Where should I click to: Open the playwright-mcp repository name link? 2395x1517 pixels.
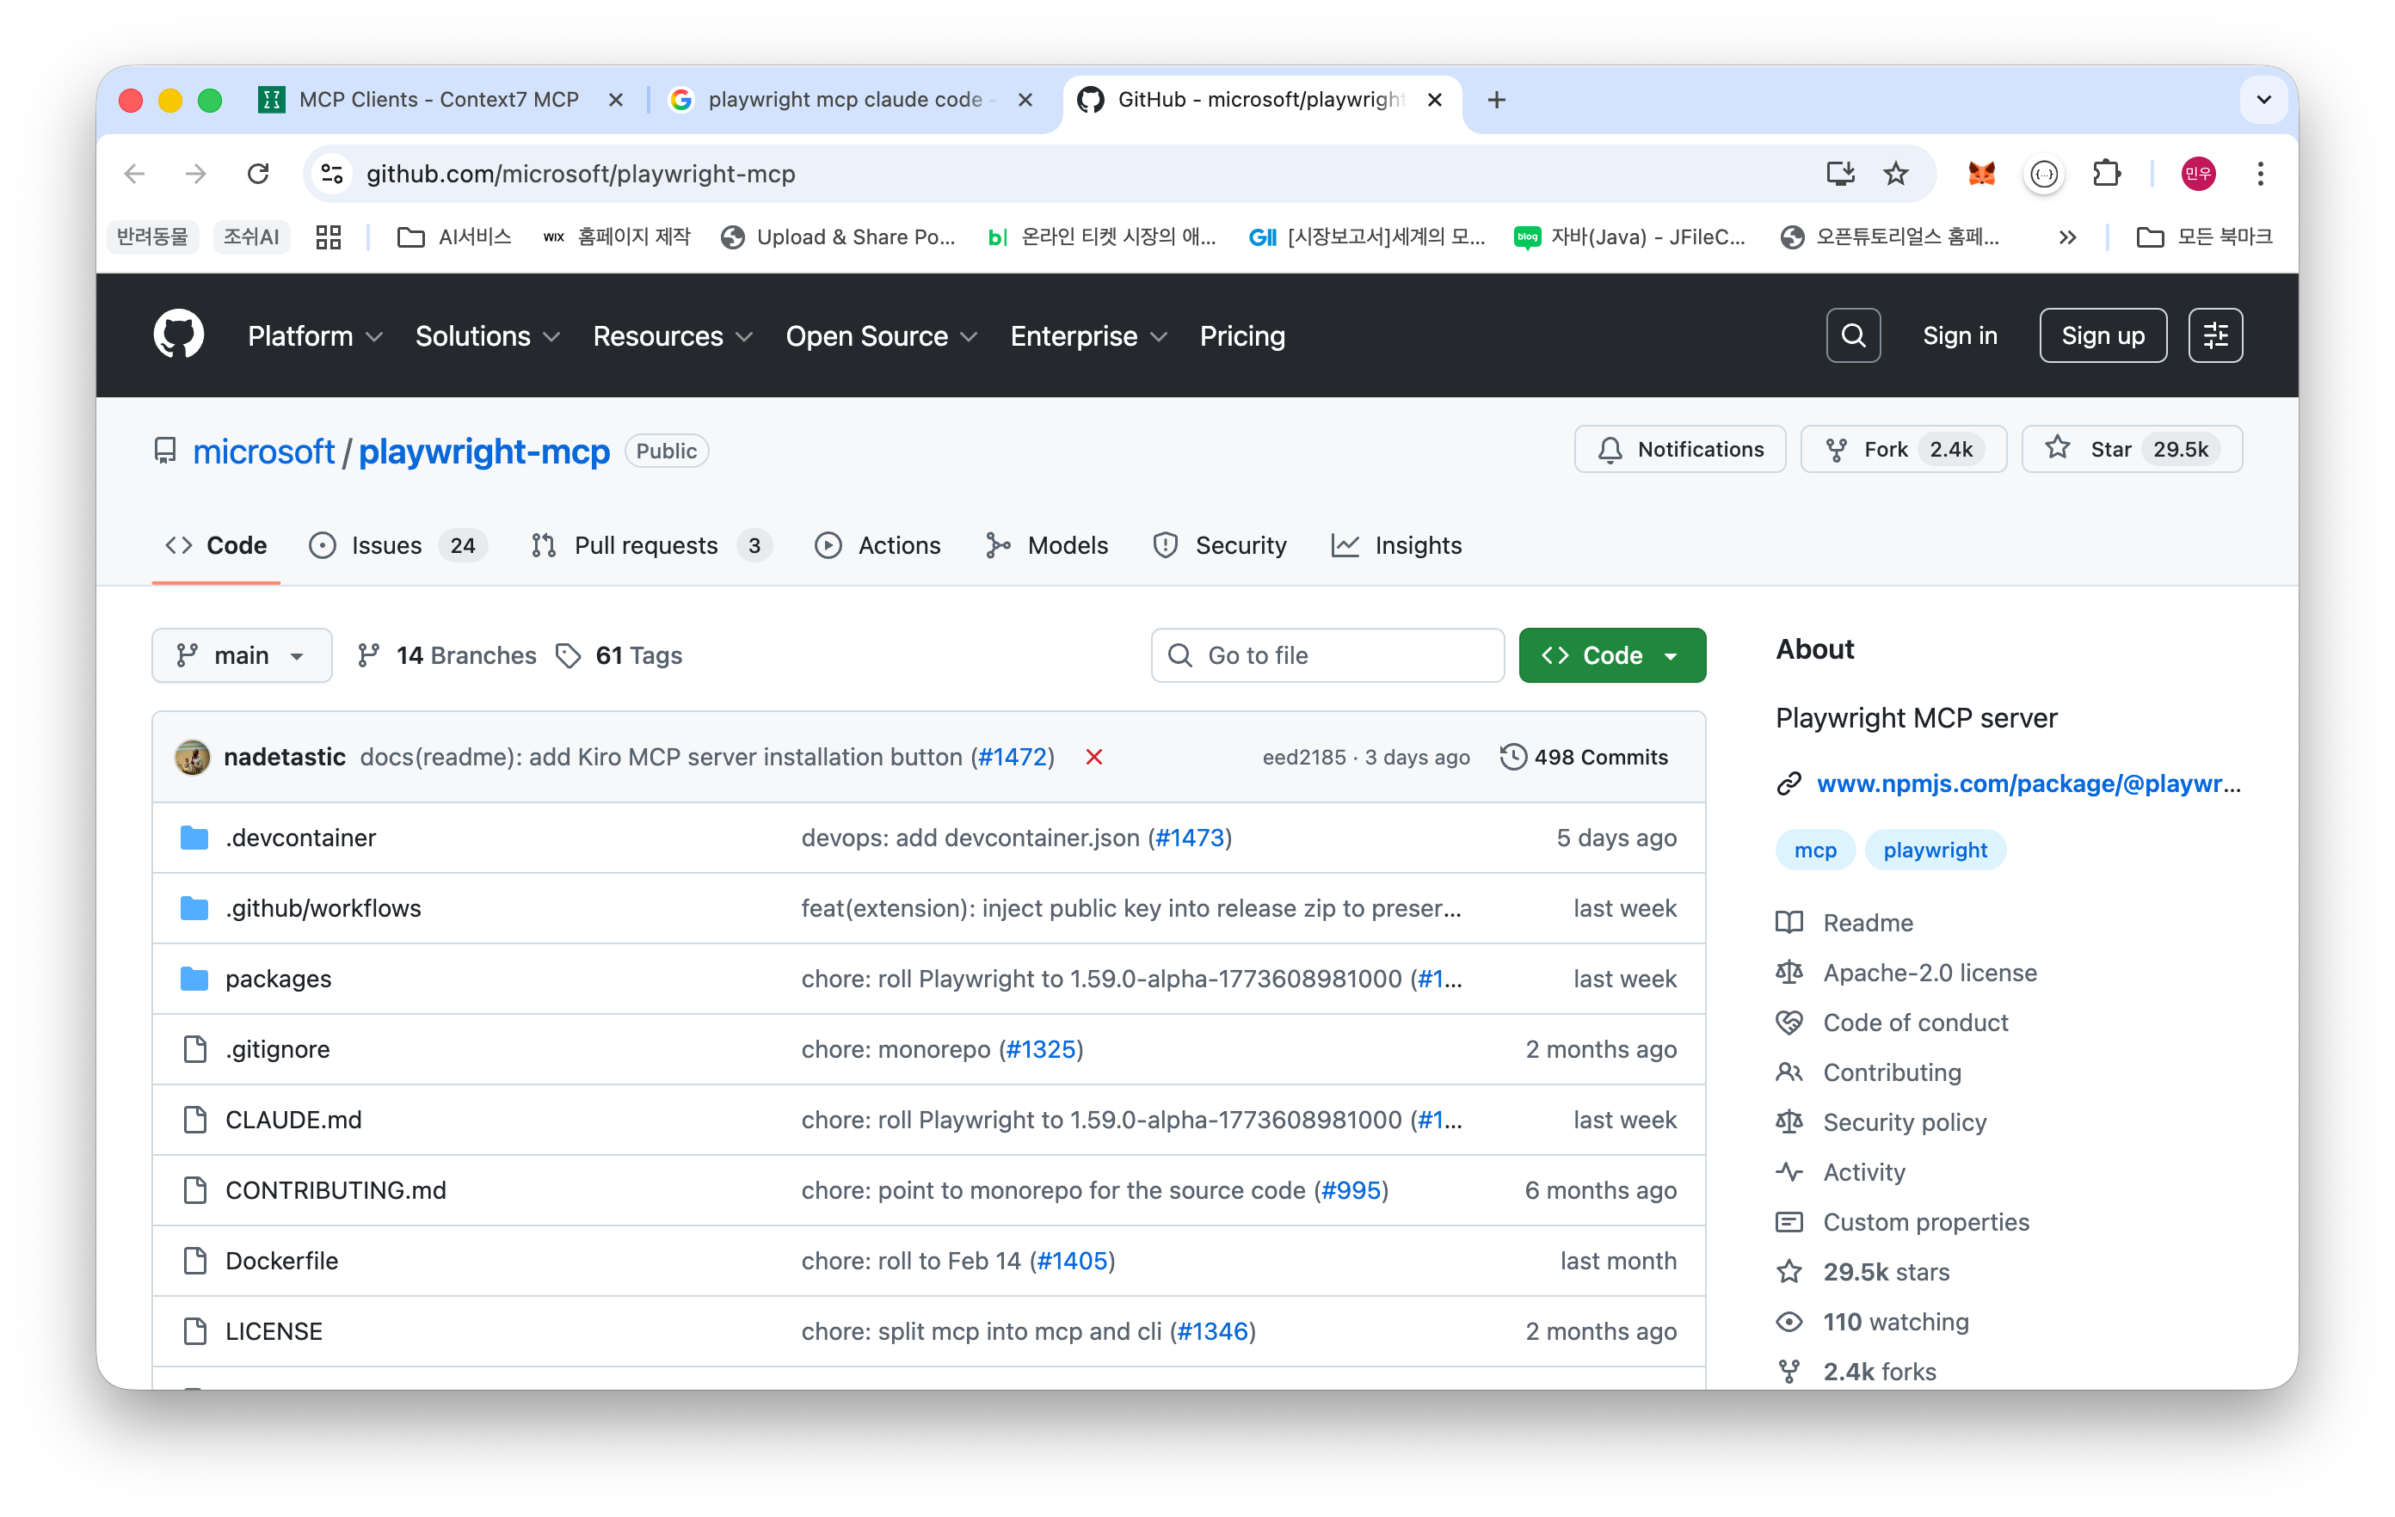pos(484,451)
